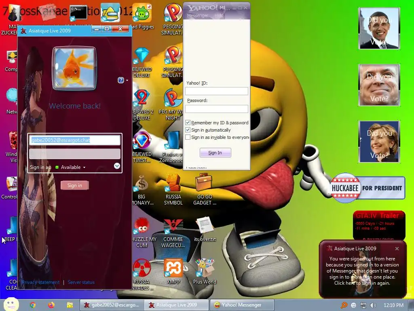Click the Huckabee For President gadget
Screen dimensions: 414x311
368,188
